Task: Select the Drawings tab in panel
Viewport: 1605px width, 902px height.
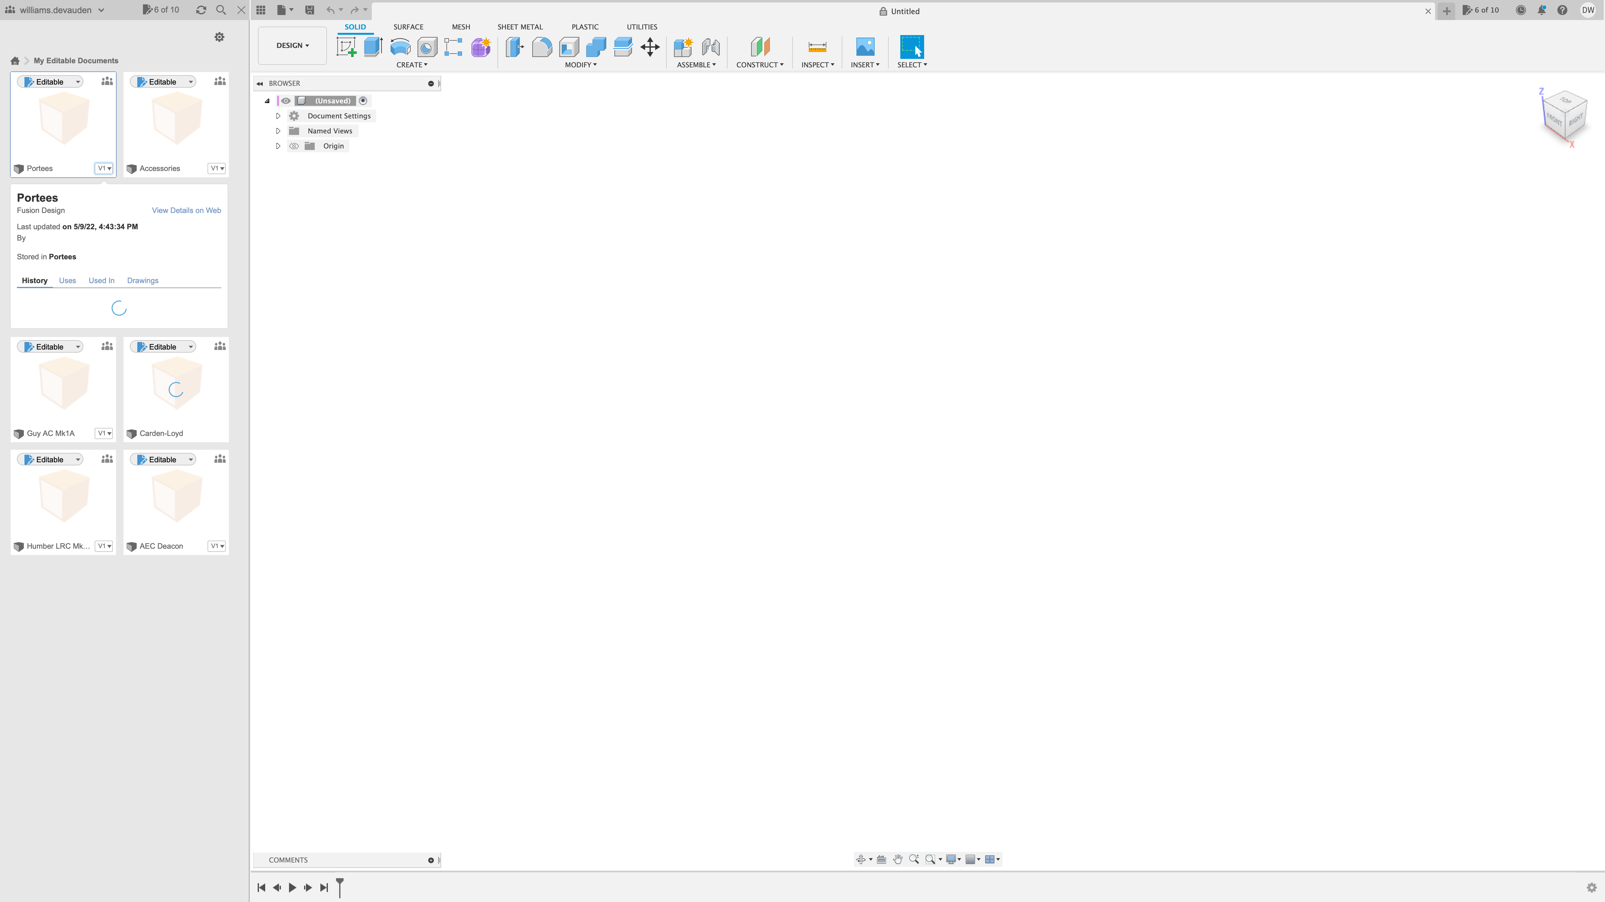Action: [142, 280]
